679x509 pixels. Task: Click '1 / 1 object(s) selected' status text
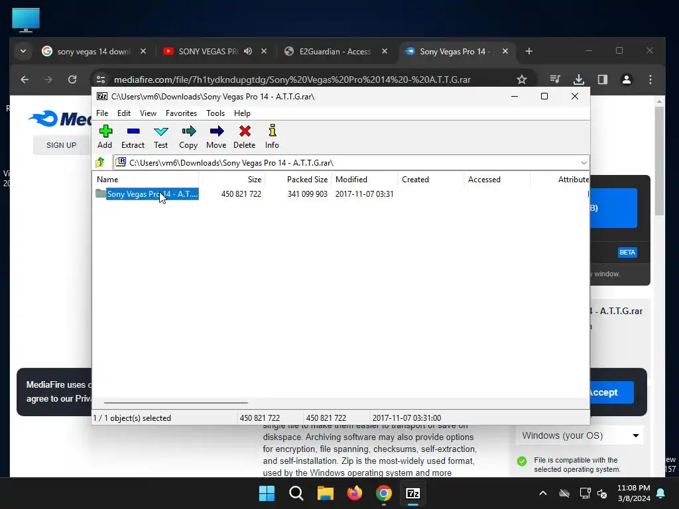pos(132,418)
